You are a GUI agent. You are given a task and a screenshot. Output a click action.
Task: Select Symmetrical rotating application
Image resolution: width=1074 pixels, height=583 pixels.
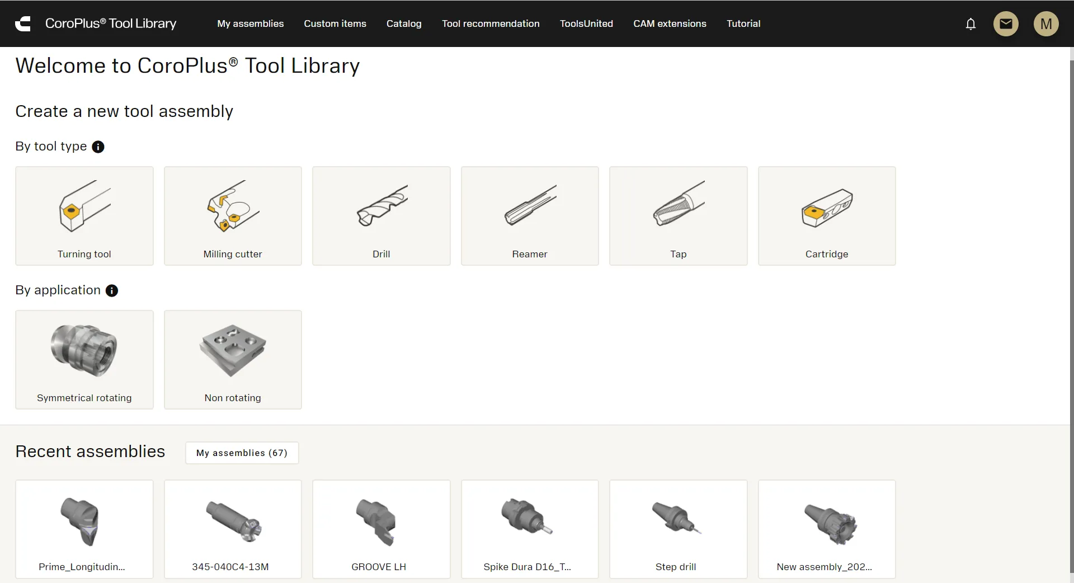coord(84,360)
